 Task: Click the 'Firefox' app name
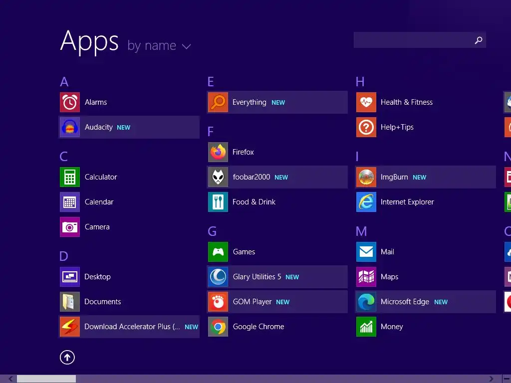243,152
